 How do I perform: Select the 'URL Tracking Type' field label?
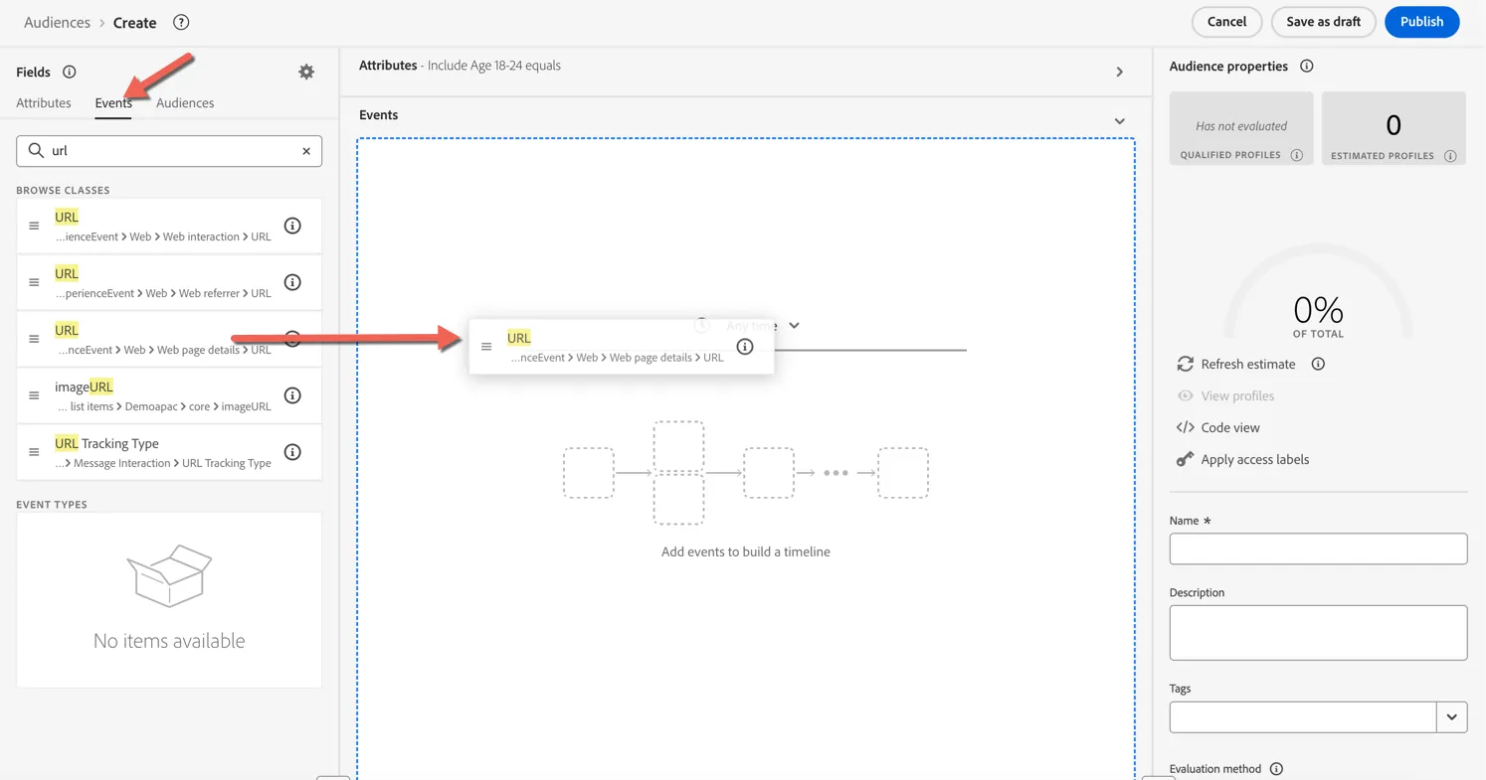106,443
